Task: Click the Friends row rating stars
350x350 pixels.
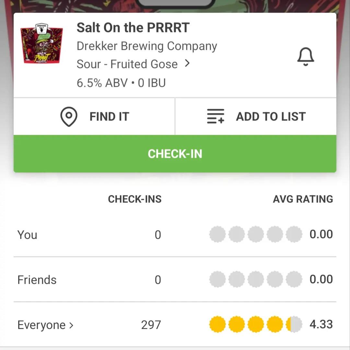Action: click(x=255, y=280)
